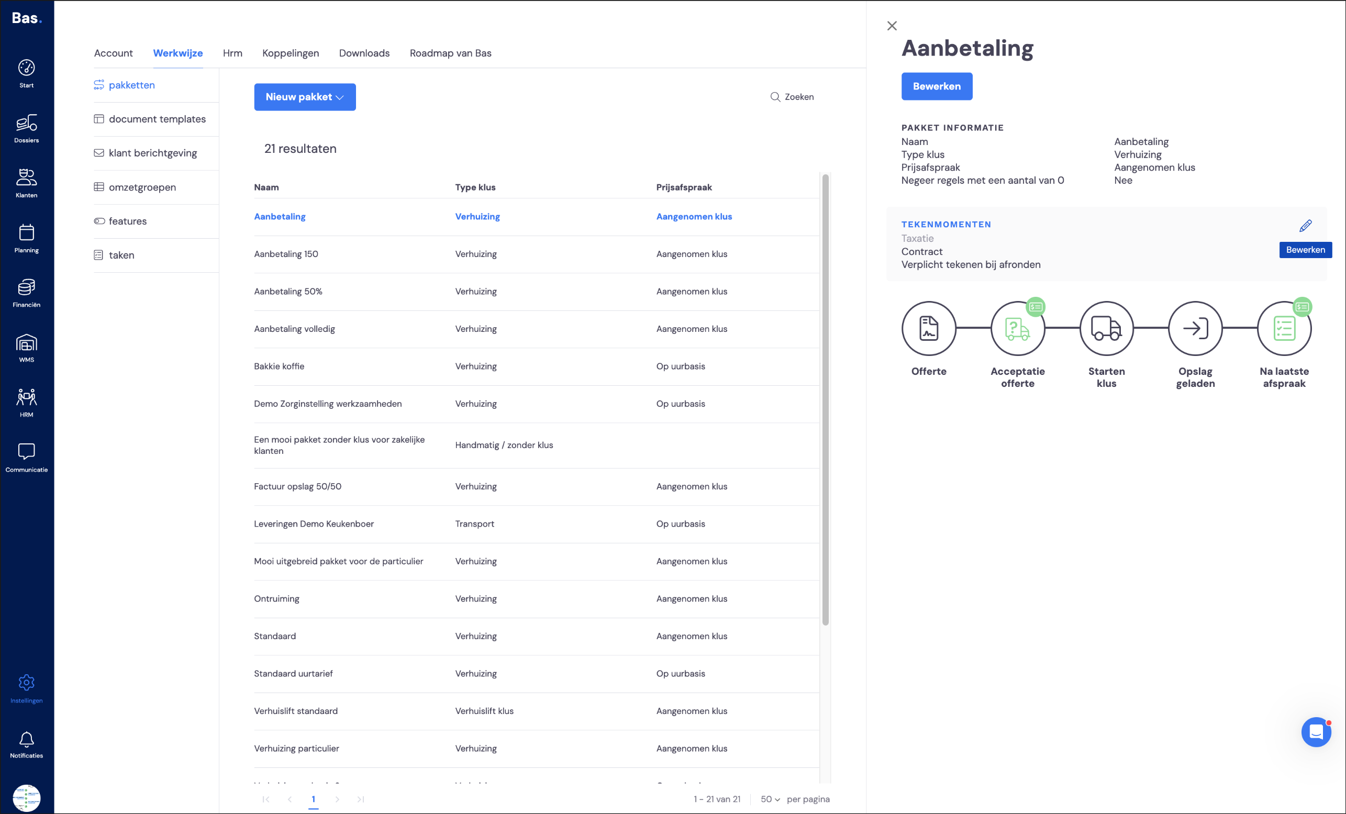Select pakketten in the submenu
Screen dimensions: 1346x814
tap(155, 85)
